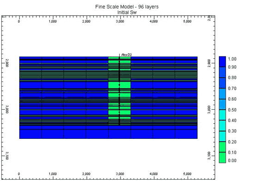
Task: Click the Initial Sw subtitle
Action: pyautogui.click(x=127, y=12)
